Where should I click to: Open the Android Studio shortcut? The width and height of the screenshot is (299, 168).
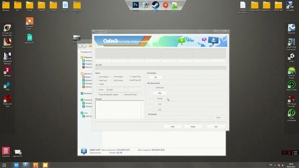click(x=292, y=73)
